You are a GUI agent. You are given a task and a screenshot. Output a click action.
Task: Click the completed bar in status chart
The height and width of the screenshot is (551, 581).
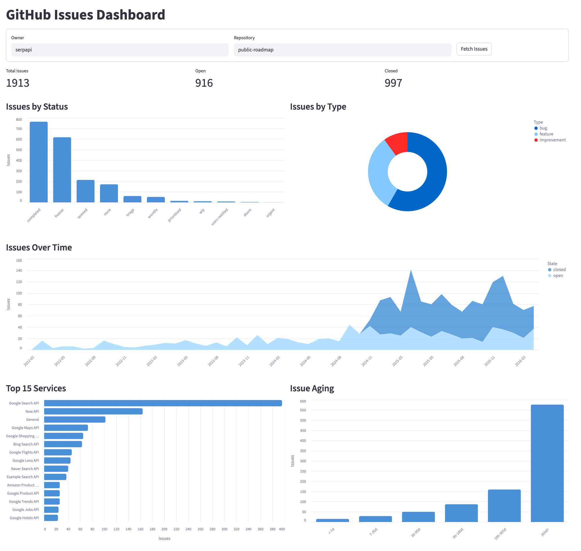point(38,162)
